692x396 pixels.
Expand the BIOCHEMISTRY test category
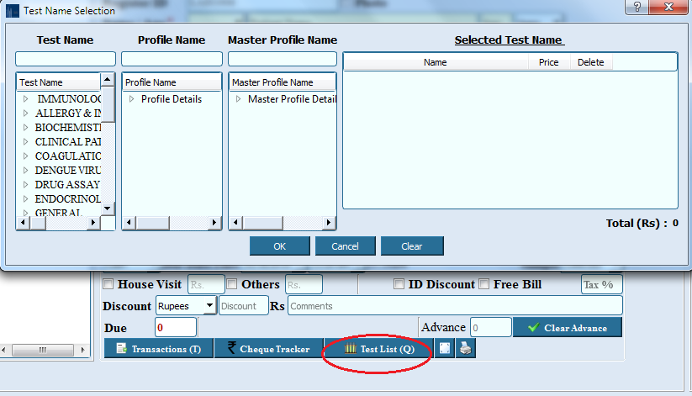[26, 128]
